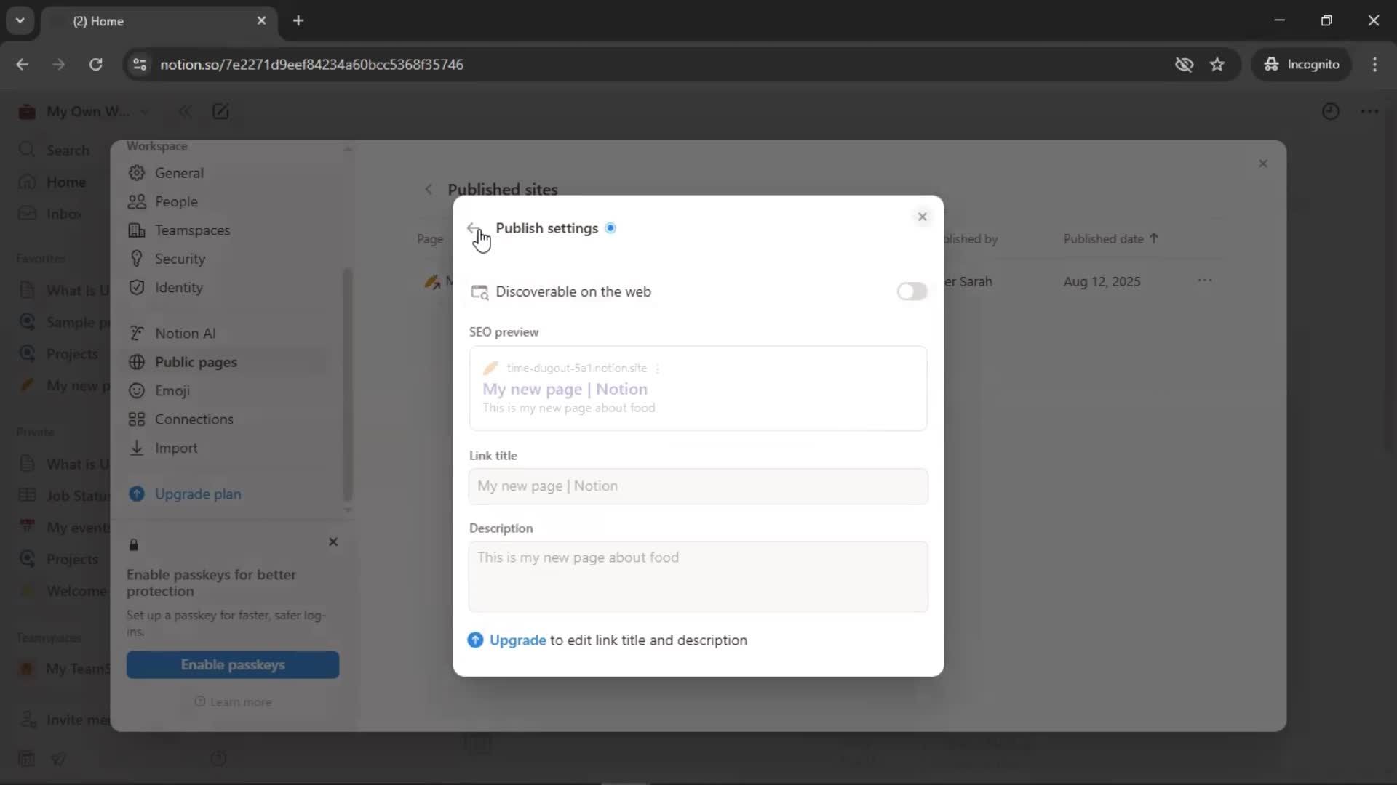Click the settings sidebar scrollbar
Screen dimensions: 1397x785
tap(347, 385)
